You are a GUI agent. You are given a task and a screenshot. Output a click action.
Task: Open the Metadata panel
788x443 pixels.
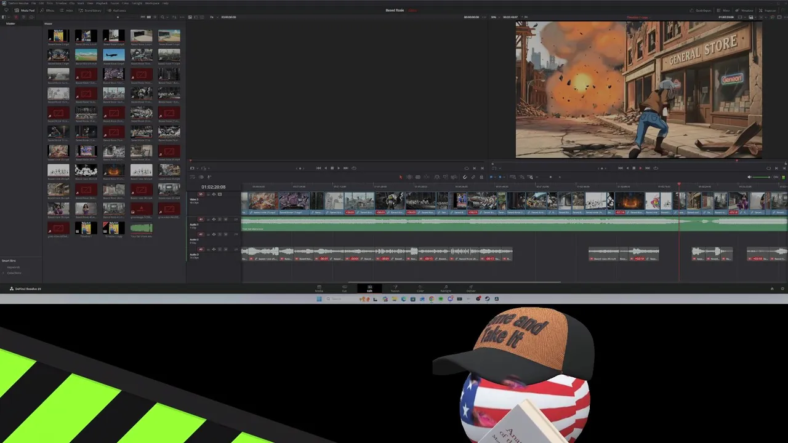tap(745, 10)
